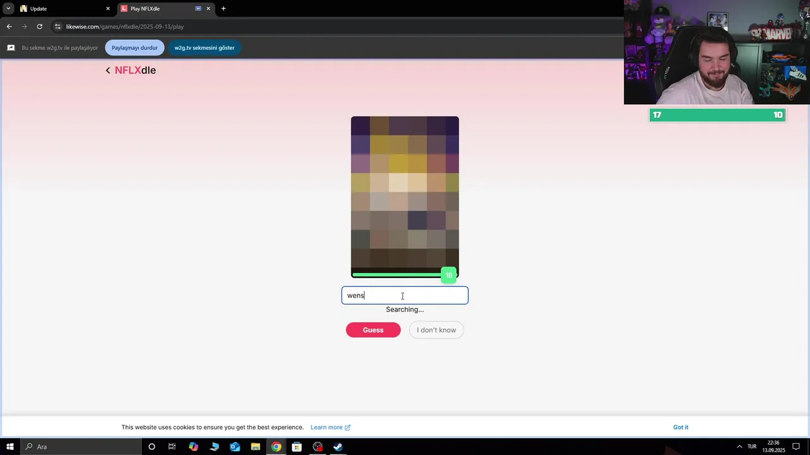Open the tab search dropdown arrow
Screen dimensions: 810x455
pos(8,8)
